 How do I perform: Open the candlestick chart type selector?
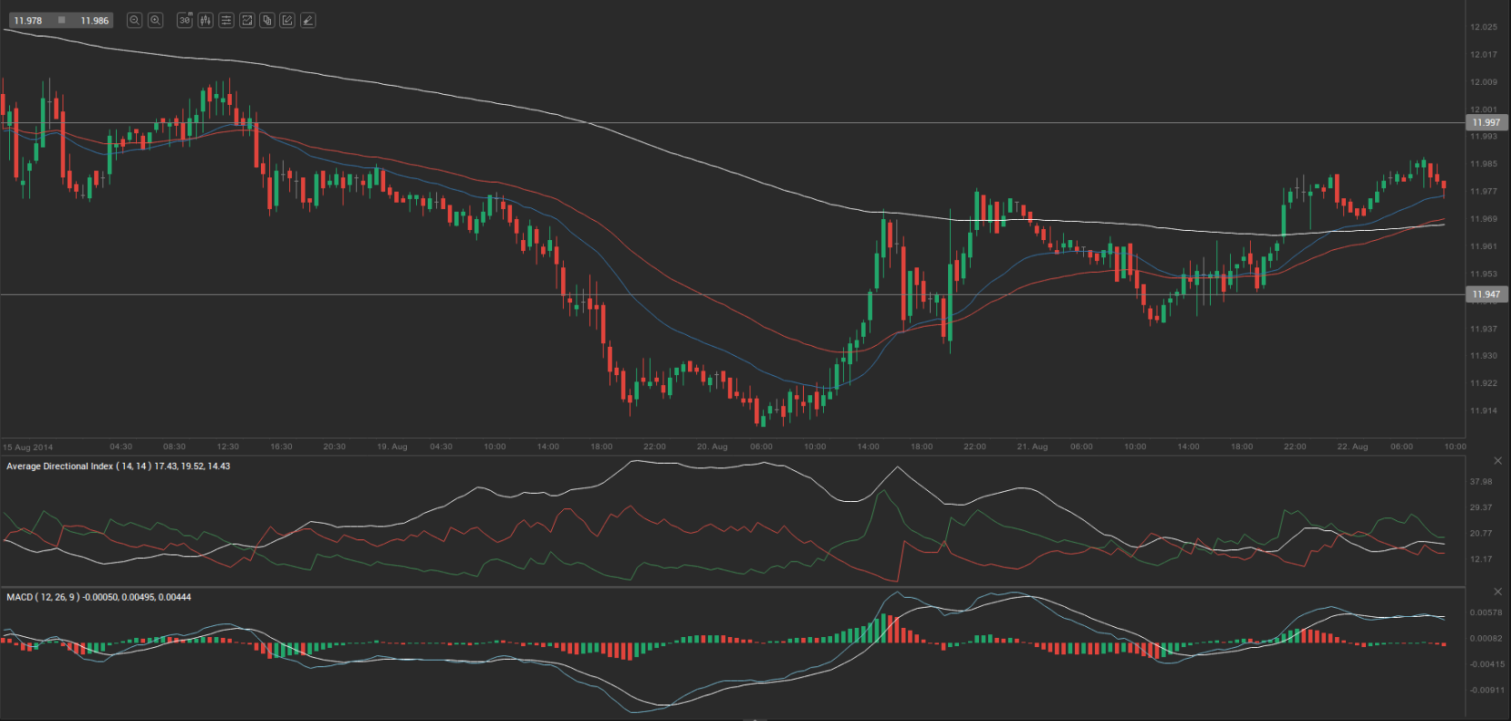coord(205,20)
